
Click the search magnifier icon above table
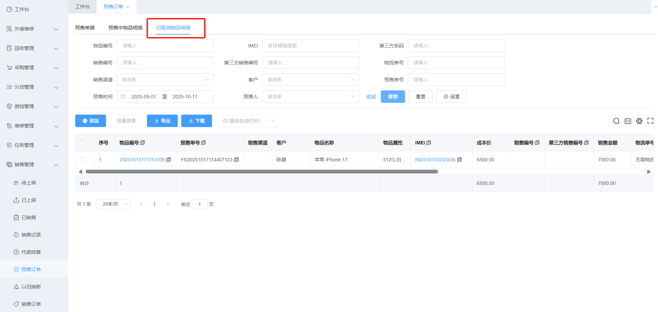pos(616,121)
